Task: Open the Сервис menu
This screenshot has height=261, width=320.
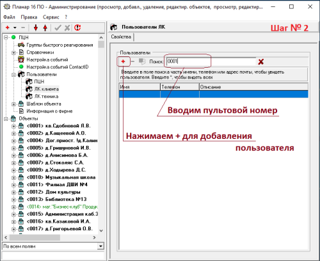Action: click(x=51, y=17)
